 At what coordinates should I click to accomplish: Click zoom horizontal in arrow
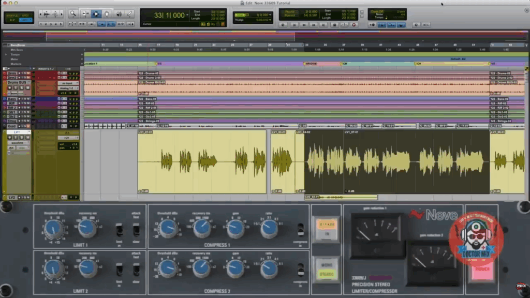[x=62, y=14]
